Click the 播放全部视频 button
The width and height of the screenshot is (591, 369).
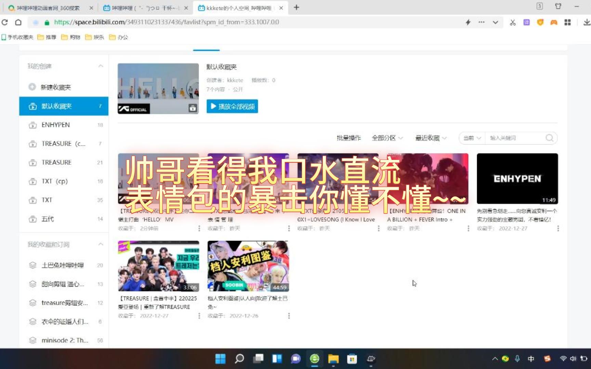tap(232, 106)
